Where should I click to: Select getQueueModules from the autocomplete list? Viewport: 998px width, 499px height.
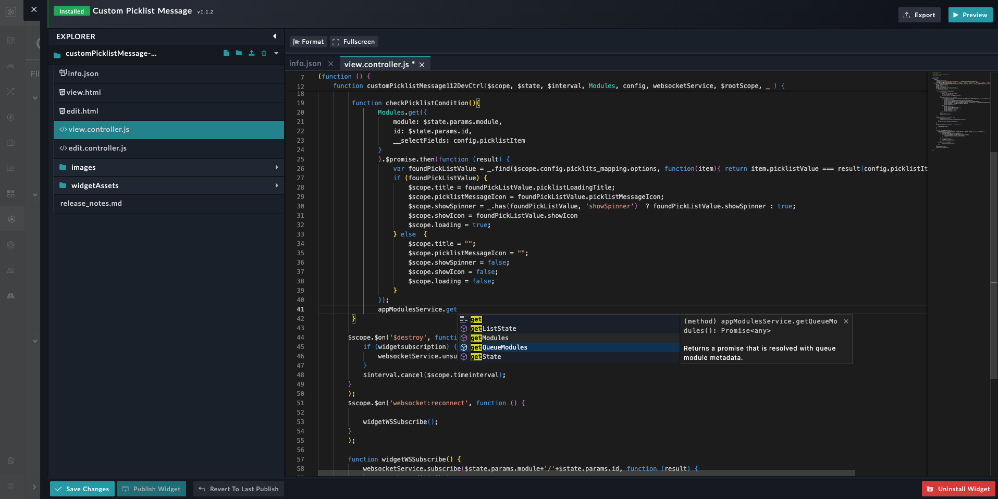click(499, 347)
